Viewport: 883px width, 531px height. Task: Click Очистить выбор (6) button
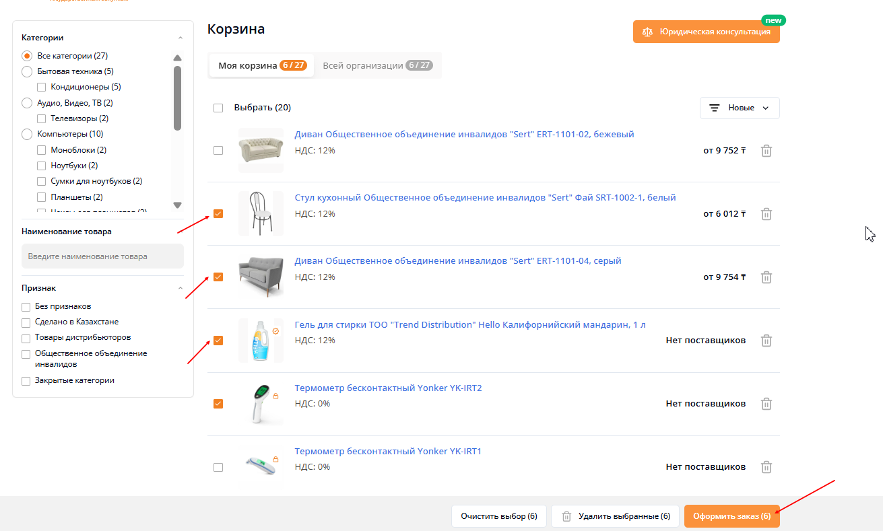pyautogui.click(x=498, y=516)
